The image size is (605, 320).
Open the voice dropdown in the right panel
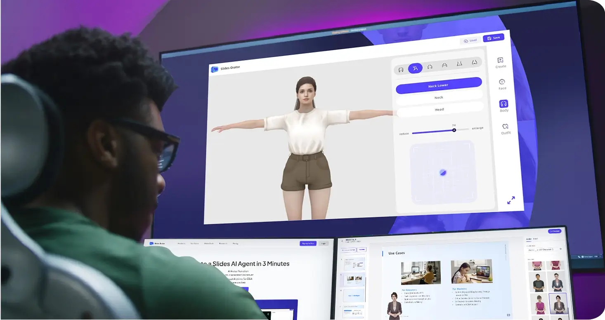tap(545, 249)
